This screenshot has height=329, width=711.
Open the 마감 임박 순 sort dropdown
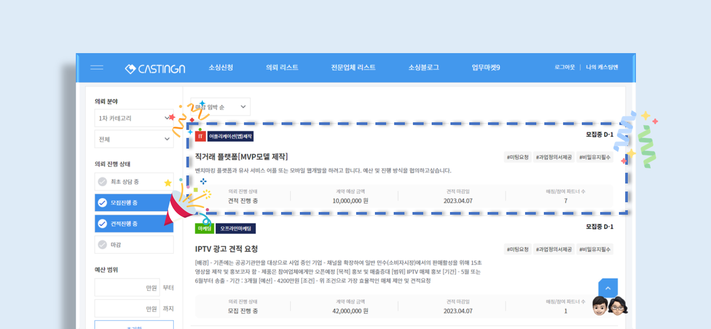[220, 107]
